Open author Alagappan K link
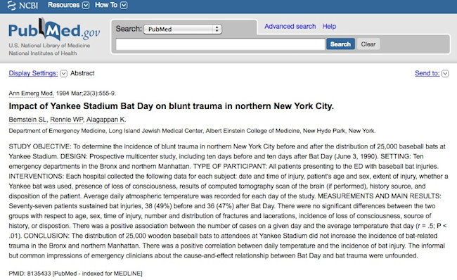 pyautogui.click(x=106, y=120)
